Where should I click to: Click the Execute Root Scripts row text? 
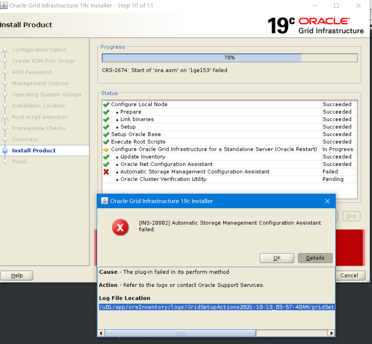pyautogui.click(x=138, y=142)
